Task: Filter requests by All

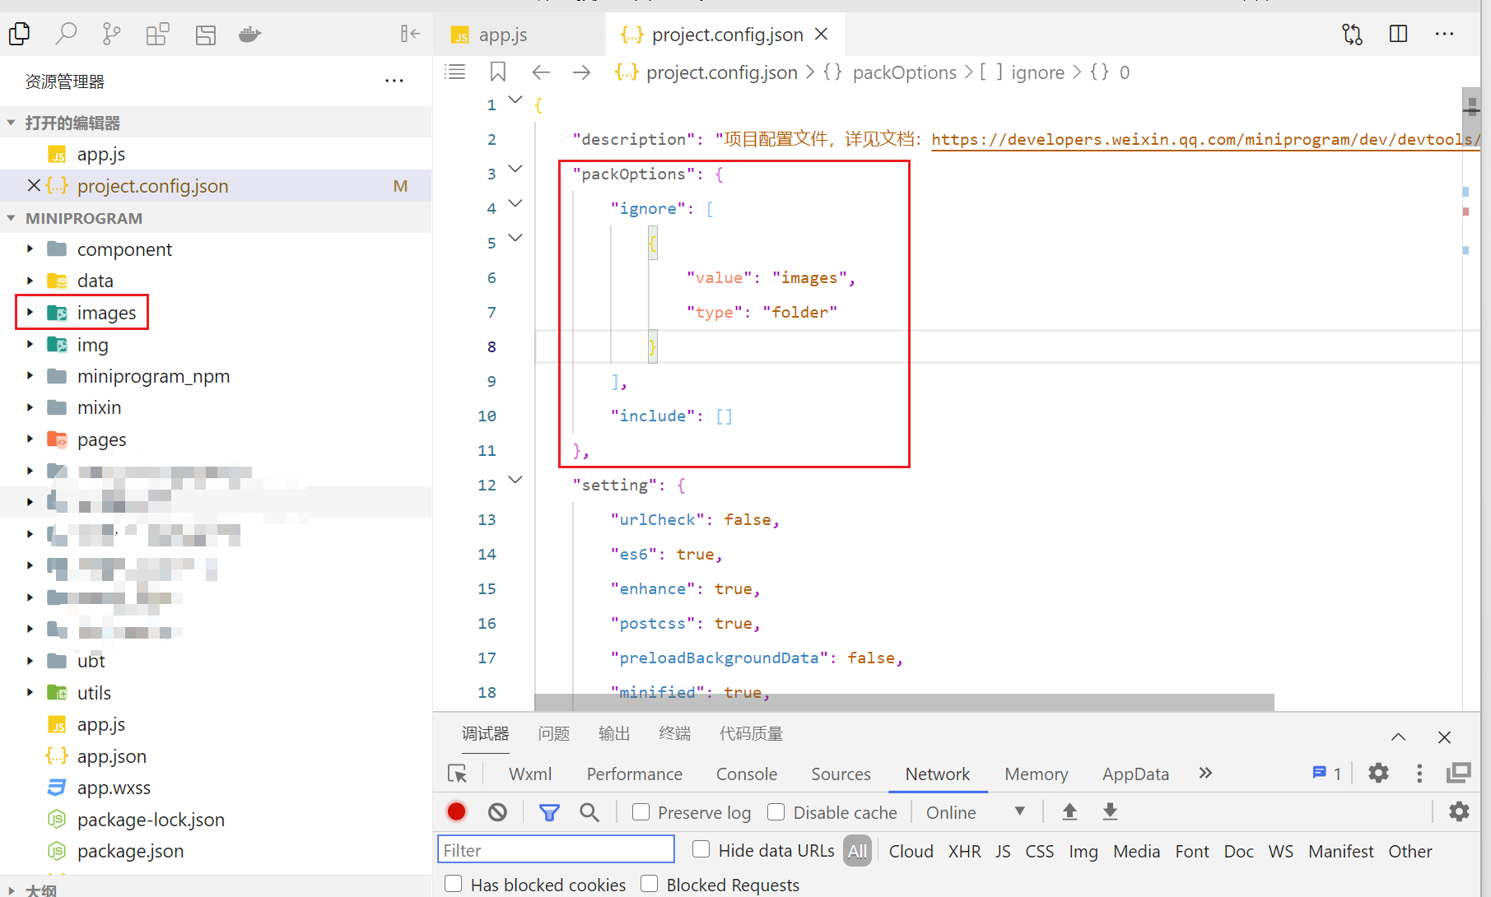Action: (x=857, y=851)
